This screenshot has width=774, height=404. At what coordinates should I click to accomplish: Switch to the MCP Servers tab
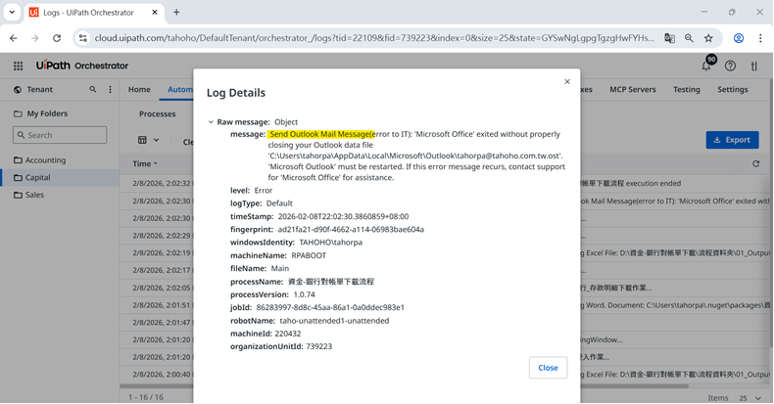pos(632,90)
